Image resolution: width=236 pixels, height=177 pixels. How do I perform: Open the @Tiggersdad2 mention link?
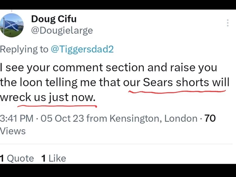point(82,49)
